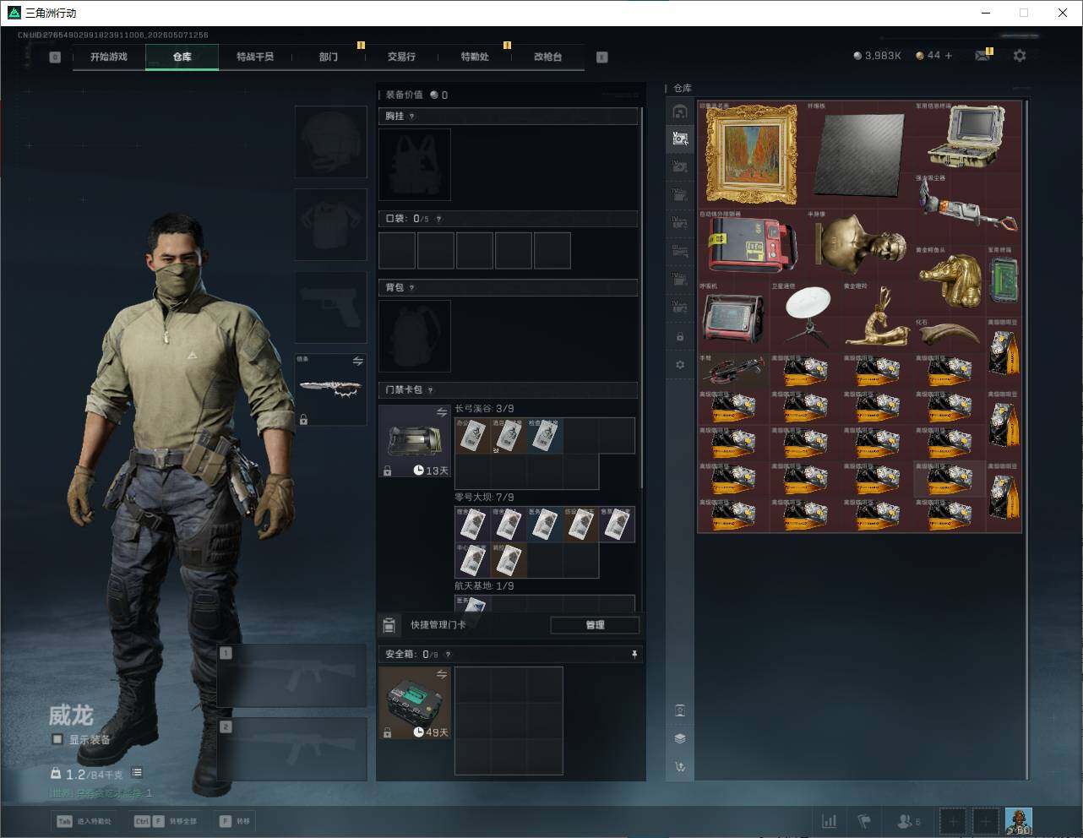Select primary weapon slot 1
The image size is (1083, 838).
[292, 676]
